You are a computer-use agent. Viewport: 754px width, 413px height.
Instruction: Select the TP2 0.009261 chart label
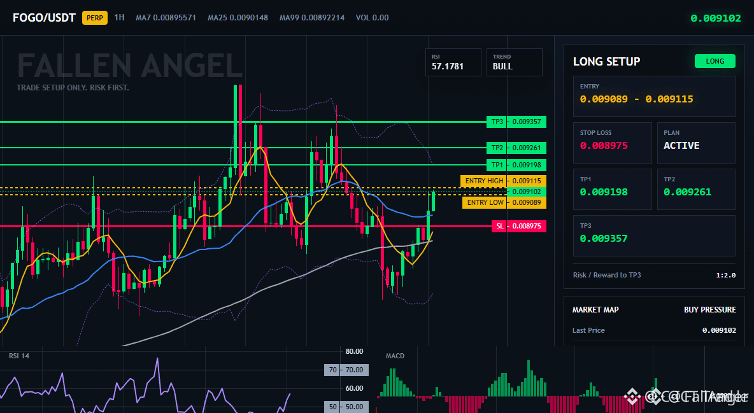click(516, 148)
